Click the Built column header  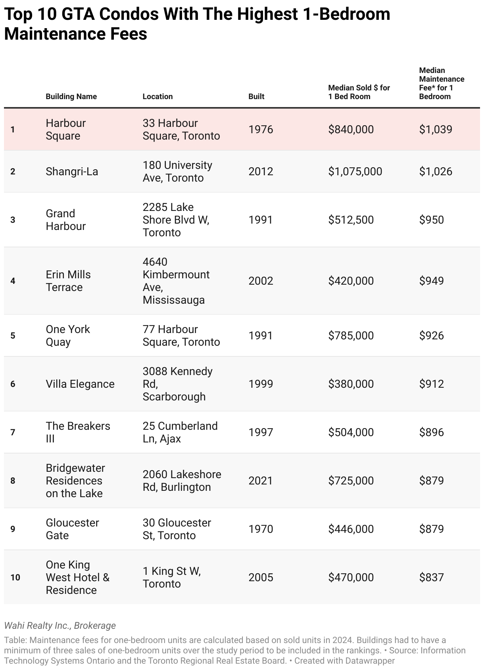tap(256, 96)
